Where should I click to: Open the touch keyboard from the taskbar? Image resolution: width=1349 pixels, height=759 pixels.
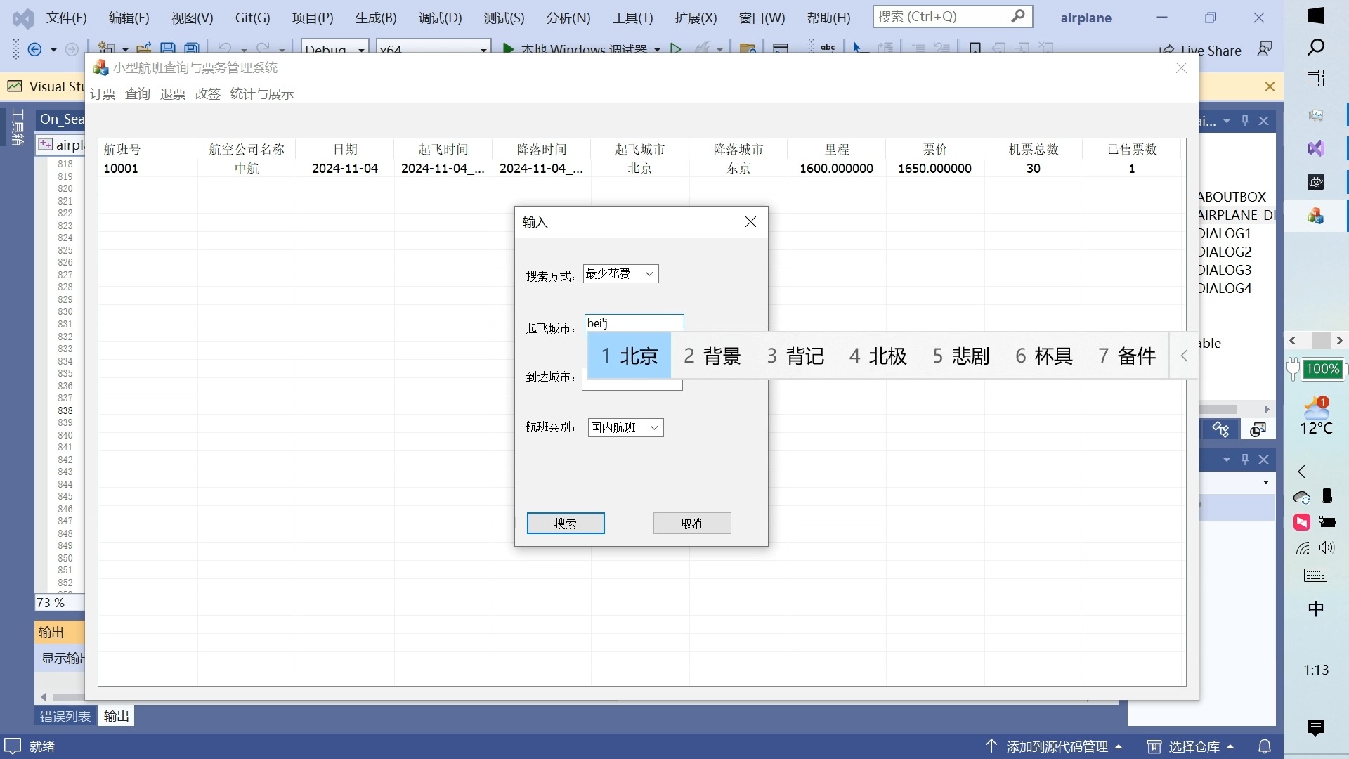click(1315, 575)
